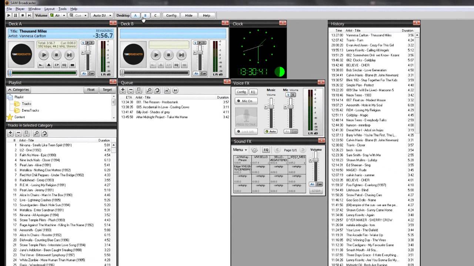Open Deck A CP cue points
474x266 pixels.
coord(57,65)
